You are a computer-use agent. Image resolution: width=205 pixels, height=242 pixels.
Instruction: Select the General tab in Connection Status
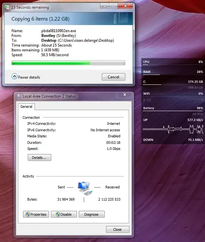pyautogui.click(x=26, y=107)
